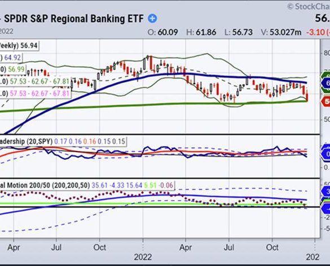Click the StockCharts copyright text
Viewport: 330px width, 266px height.
click(x=309, y=7)
